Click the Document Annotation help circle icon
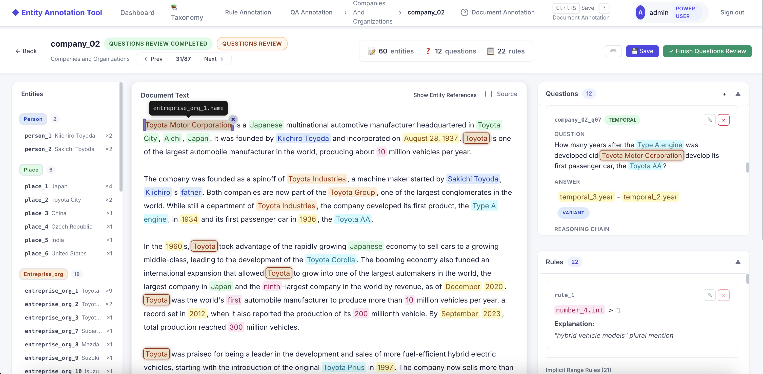Viewport: 763px width, 374px height. coord(465,12)
